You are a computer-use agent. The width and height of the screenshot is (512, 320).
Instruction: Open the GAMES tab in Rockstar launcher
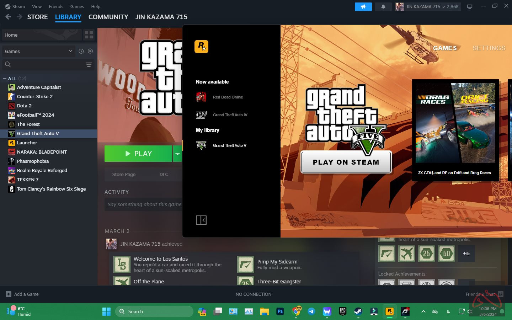(445, 48)
